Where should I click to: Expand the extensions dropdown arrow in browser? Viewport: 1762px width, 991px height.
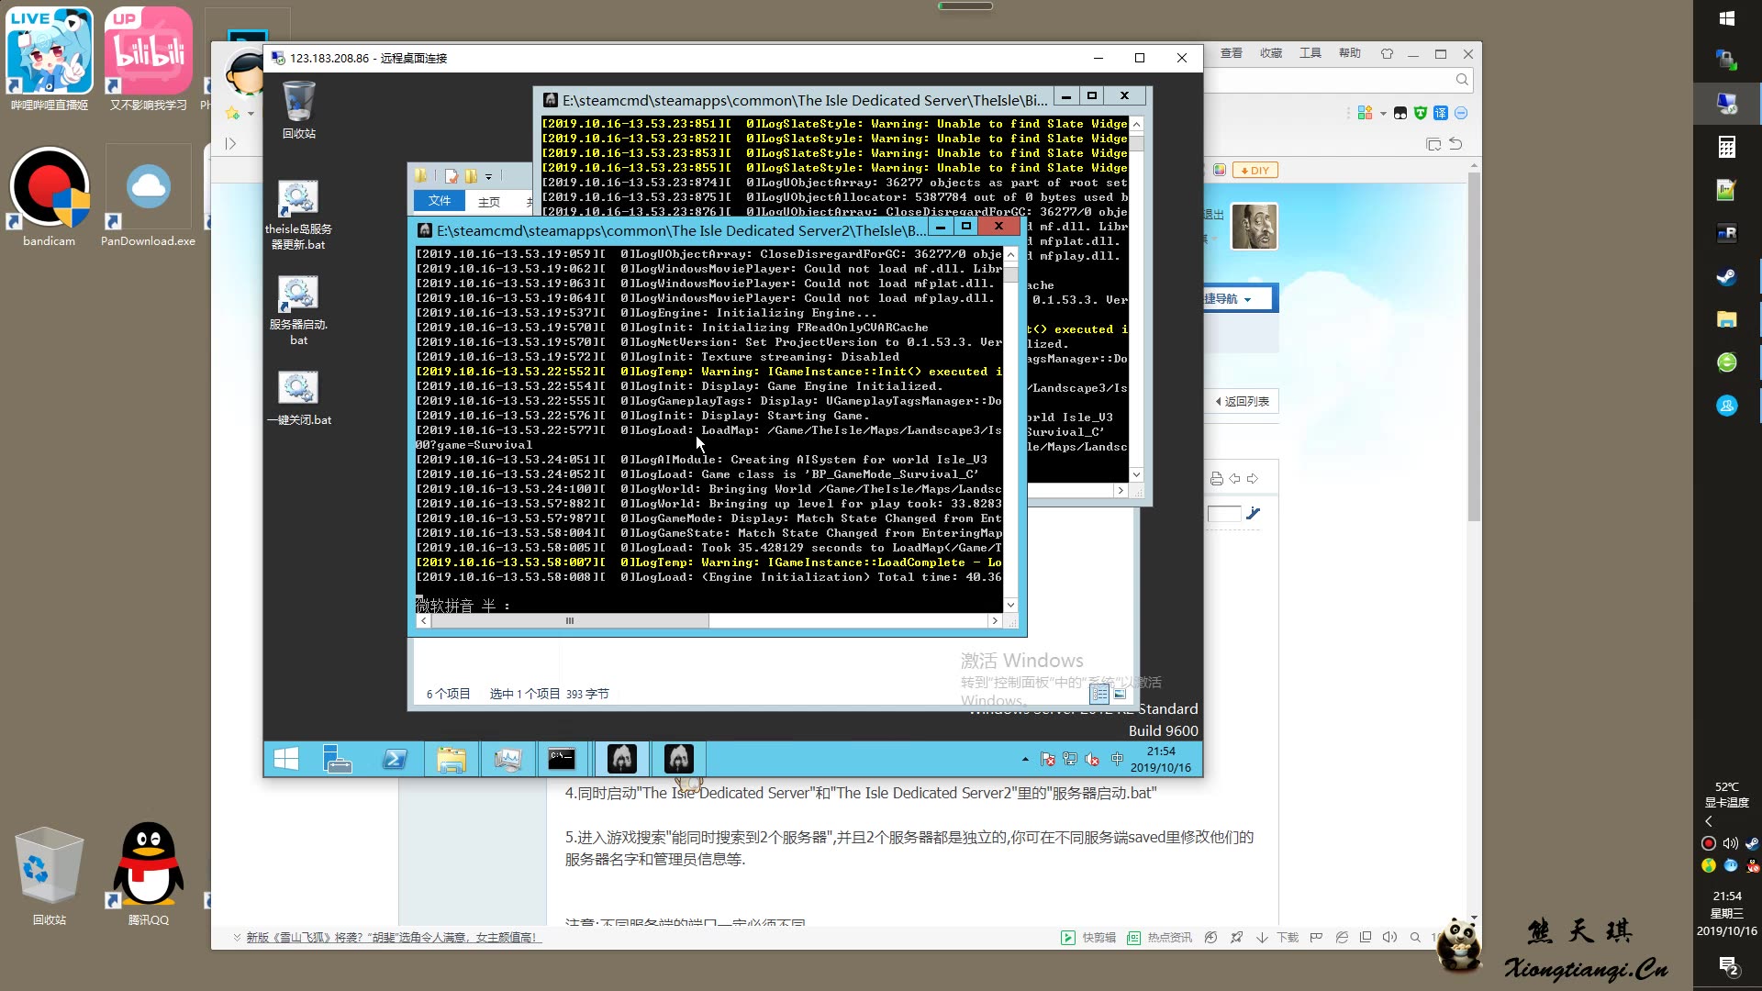point(1383,114)
